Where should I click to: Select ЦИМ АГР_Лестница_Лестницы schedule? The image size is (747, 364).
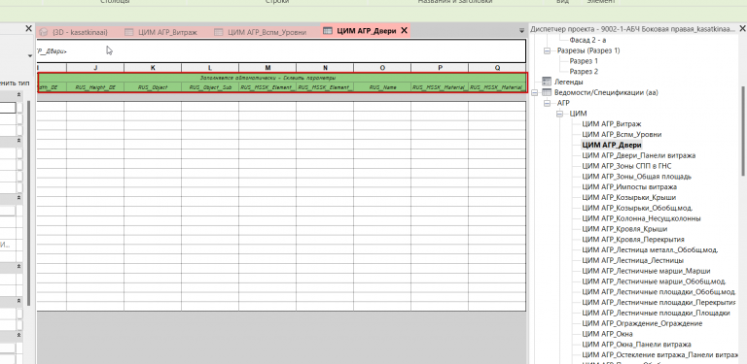click(633, 260)
